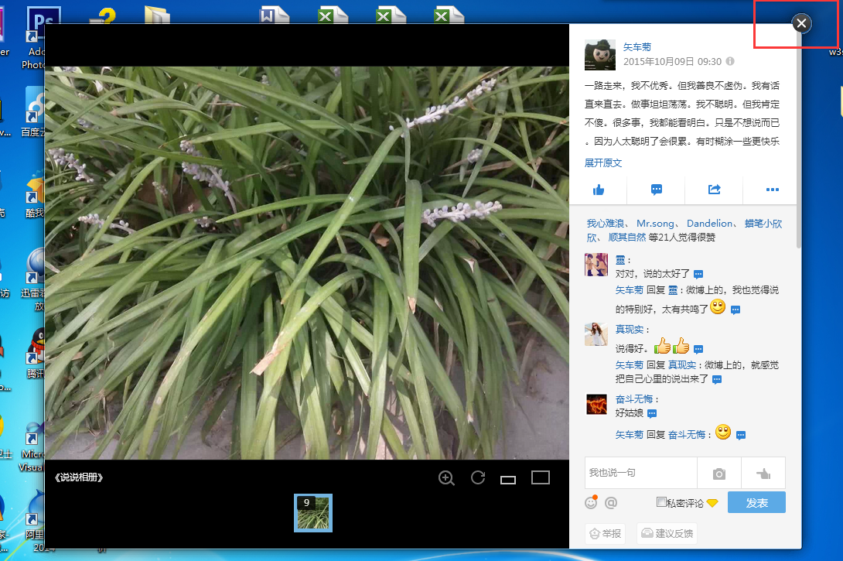Viewport: 843px width, 561px height.
Task: Open liker Mr.song's profile link
Action: [x=655, y=223]
